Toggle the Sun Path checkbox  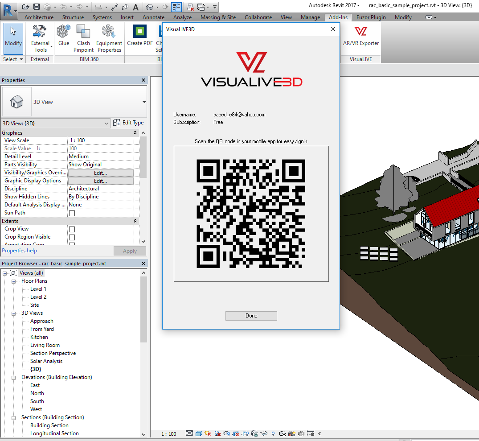point(72,213)
